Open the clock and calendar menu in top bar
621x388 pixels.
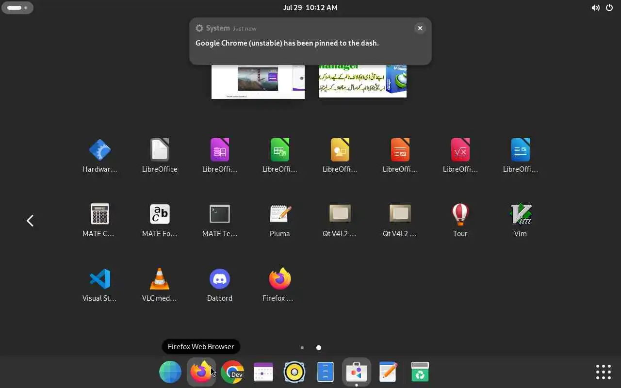(x=310, y=8)
